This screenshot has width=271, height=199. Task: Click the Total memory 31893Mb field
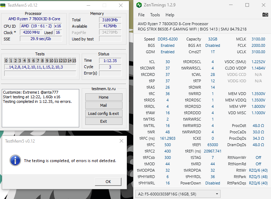click(x=110, y=20)
